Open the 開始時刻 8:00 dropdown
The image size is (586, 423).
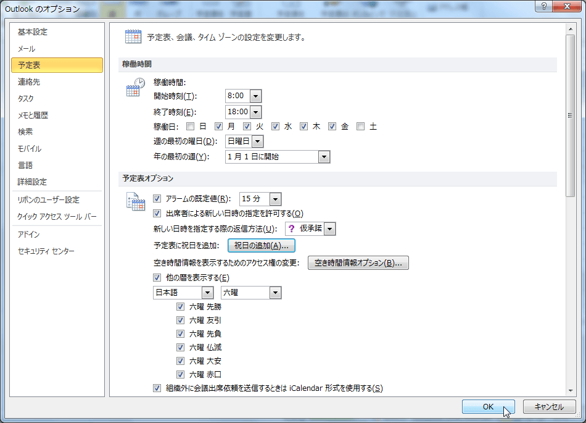pos(255,96)
